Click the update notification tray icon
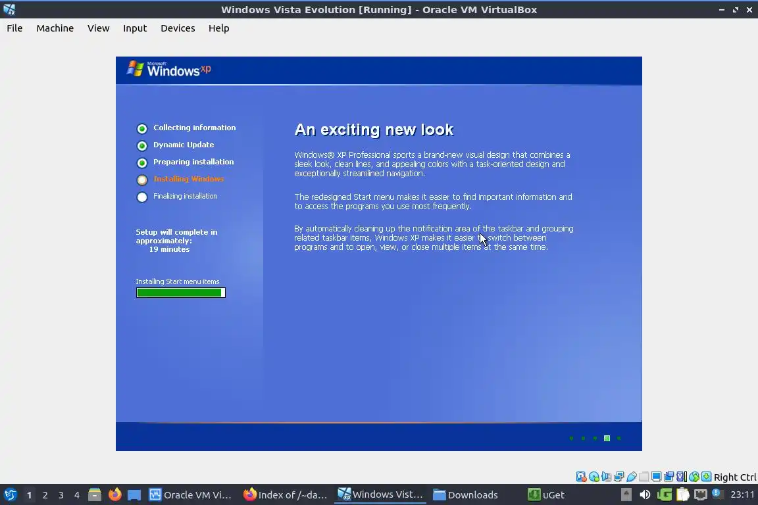The height and width of the screenshot is (505, 758). [717, 494]
